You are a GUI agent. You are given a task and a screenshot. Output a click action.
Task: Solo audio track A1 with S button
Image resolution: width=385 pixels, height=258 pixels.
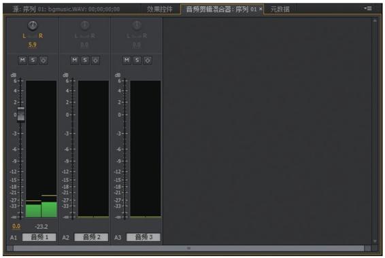click(x=33, y=60)
